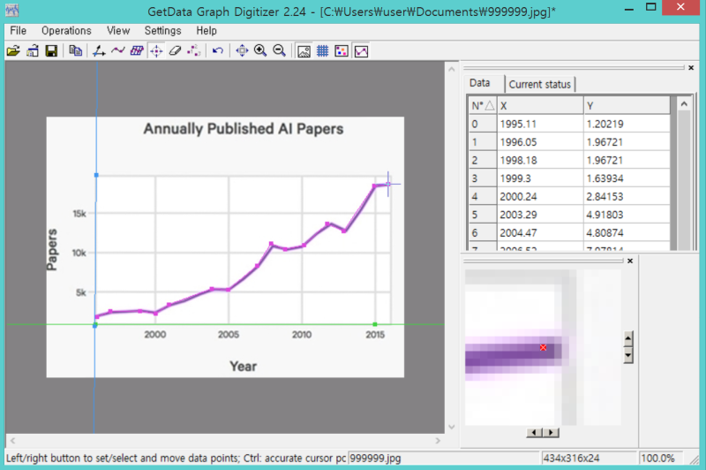Toggle the Show image button
The height and width of the screenshot is (470, 706).
point(304,51)
